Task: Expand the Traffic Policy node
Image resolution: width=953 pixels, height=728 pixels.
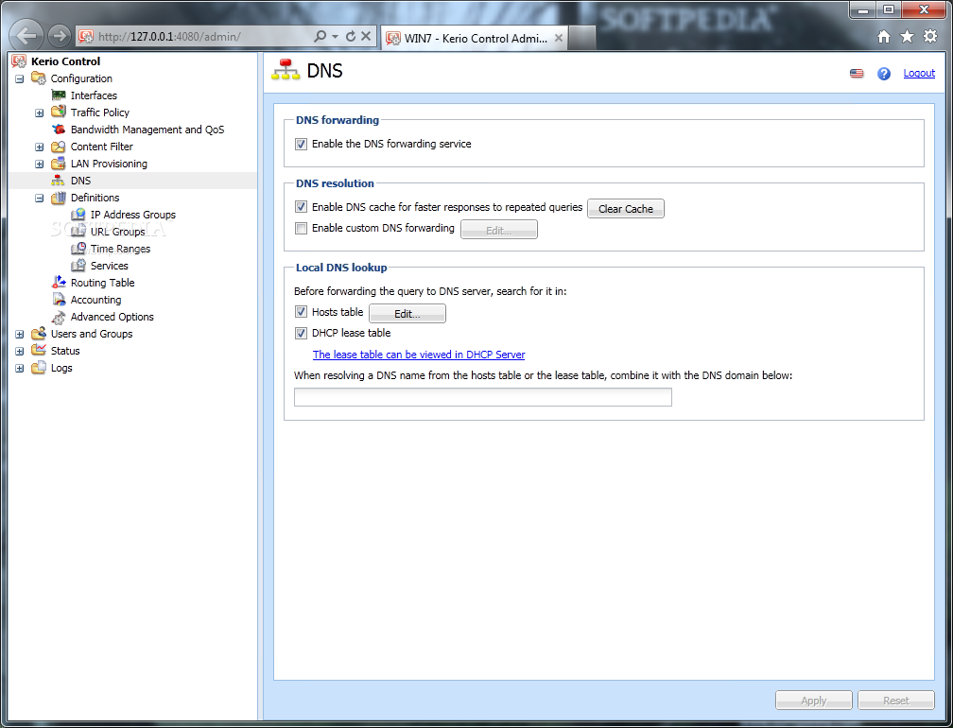Action: pyautogui.click(x=40, y=113)
